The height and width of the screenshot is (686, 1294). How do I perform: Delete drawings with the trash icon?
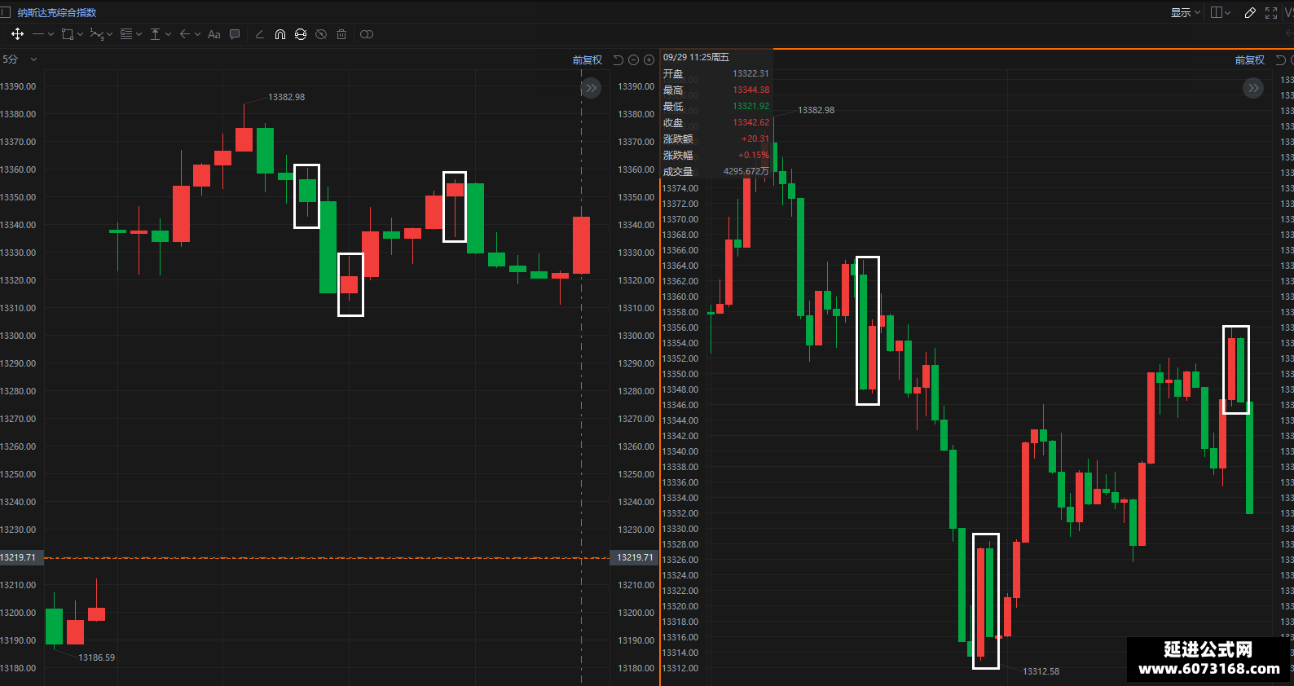pyautogui.click(x=341, y=34)
